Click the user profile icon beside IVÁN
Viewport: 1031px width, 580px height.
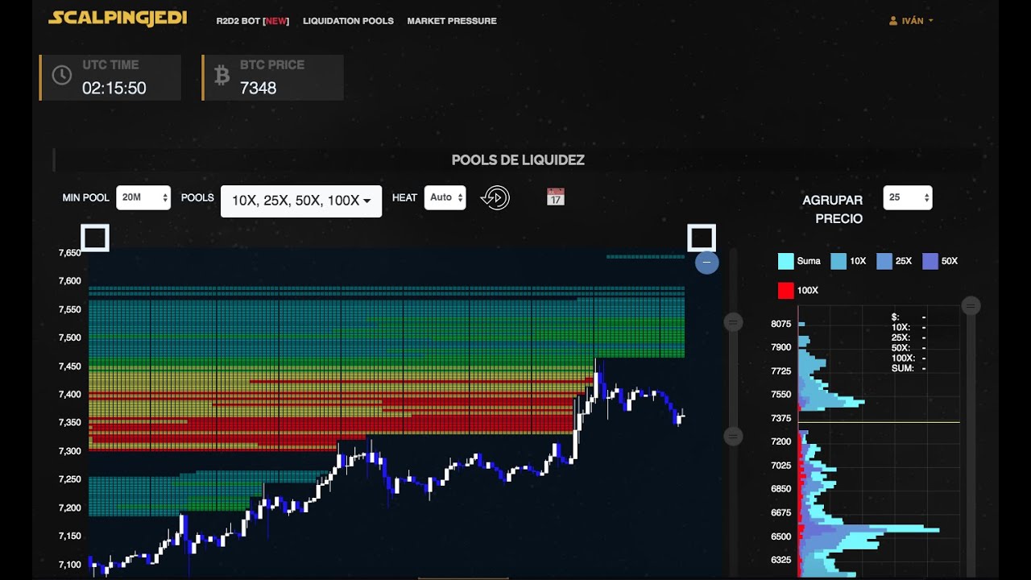point(893,21)
